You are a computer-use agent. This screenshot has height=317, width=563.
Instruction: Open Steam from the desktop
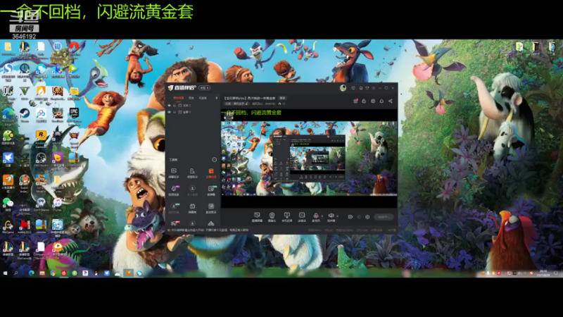point(25,115)
